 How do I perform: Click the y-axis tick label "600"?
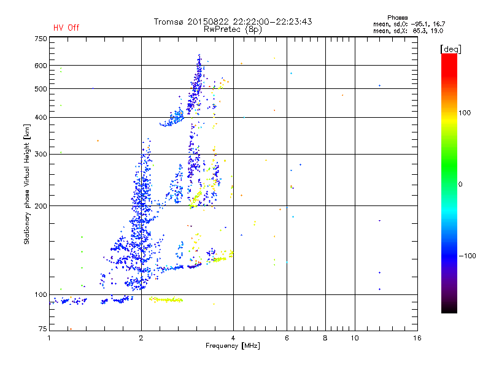[41, 66]
